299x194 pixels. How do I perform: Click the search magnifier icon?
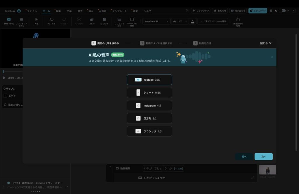point(187,11)
